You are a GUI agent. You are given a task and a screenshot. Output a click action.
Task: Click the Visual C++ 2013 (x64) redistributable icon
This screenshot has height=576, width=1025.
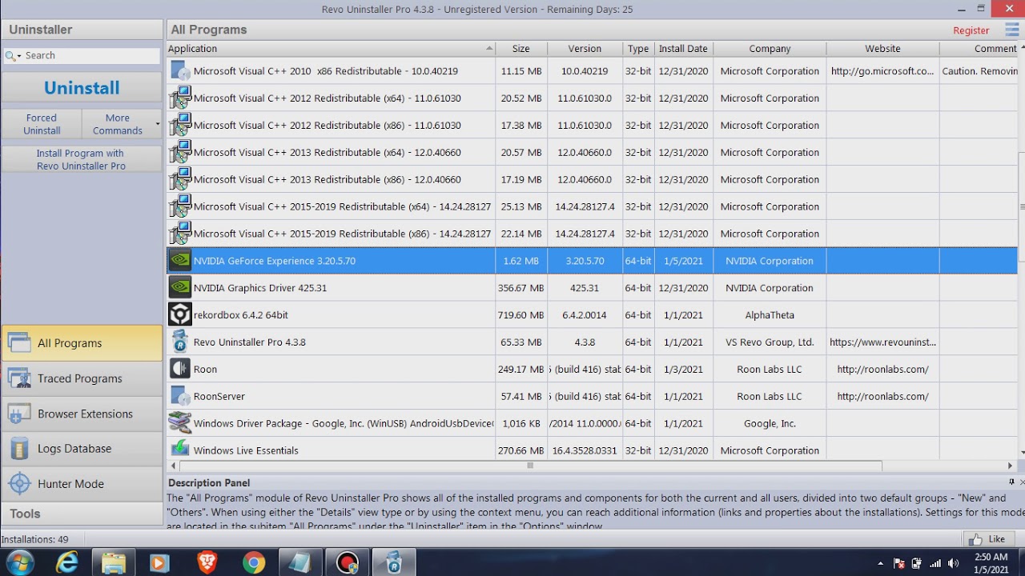(180, 152)
